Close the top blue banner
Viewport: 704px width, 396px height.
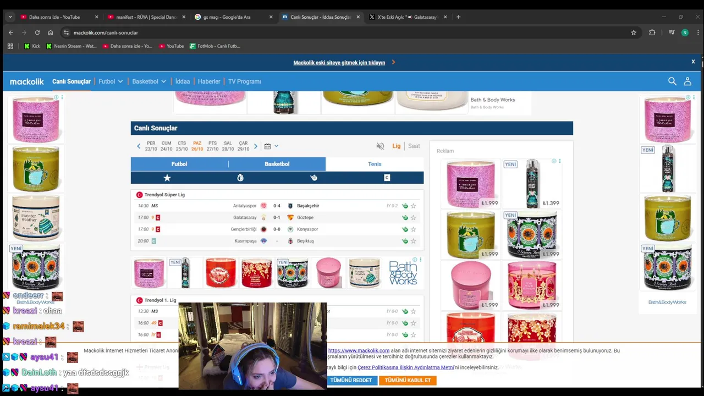coord(693,62)
